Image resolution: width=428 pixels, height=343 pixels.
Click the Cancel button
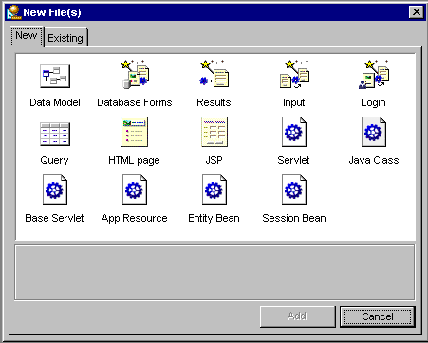point(378,316)
